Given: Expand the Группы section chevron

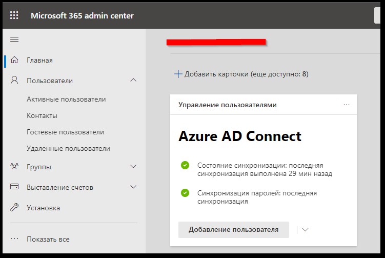Looking at the screenshot, I should [x=133, y=167].
